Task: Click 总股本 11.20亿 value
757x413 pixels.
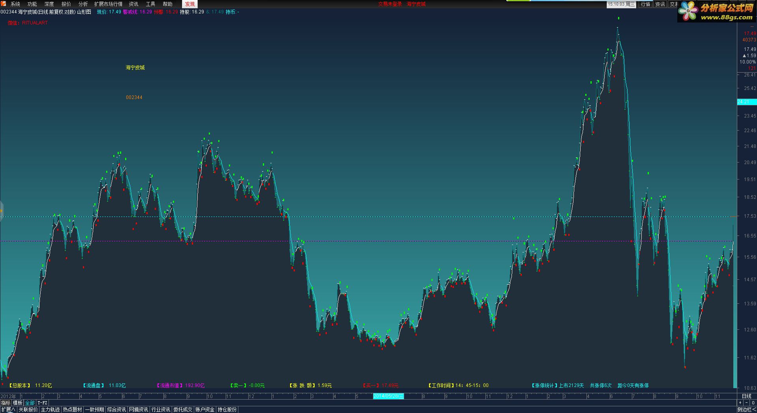Action: pos(30,385)
